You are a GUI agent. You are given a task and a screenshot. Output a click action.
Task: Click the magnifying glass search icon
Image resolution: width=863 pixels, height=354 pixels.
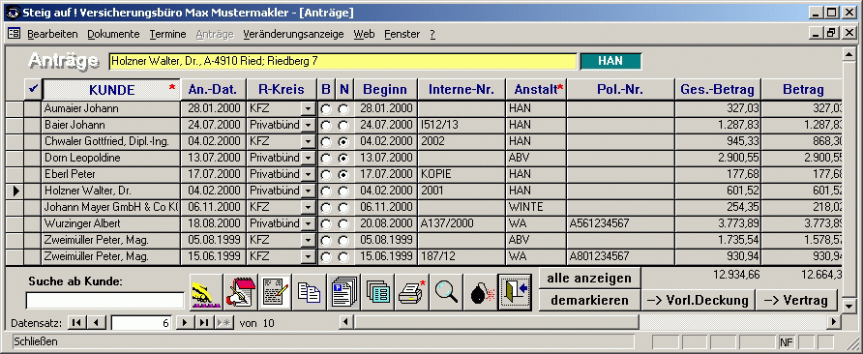(445, 292)
